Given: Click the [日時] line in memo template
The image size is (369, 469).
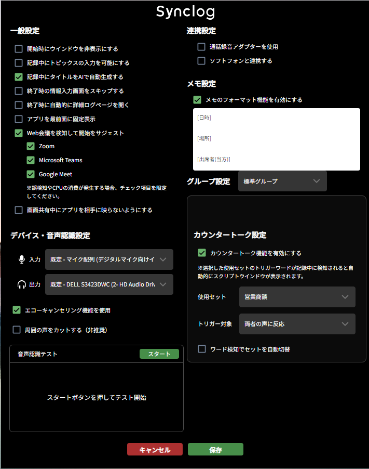Looking at the screenshot, I should pyautogui.click(x=204, y=118).
